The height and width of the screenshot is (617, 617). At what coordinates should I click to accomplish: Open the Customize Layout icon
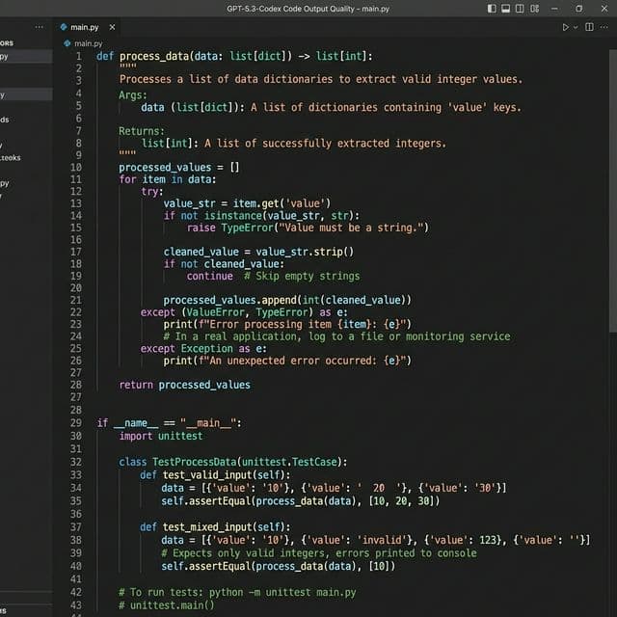[534, 9]
